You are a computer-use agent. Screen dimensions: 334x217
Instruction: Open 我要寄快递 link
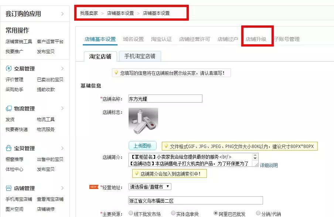16,129
